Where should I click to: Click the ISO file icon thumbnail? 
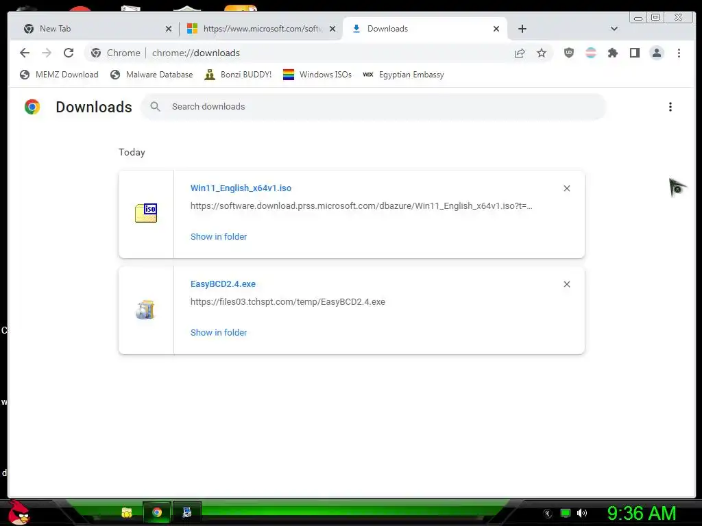click(146, 213)
